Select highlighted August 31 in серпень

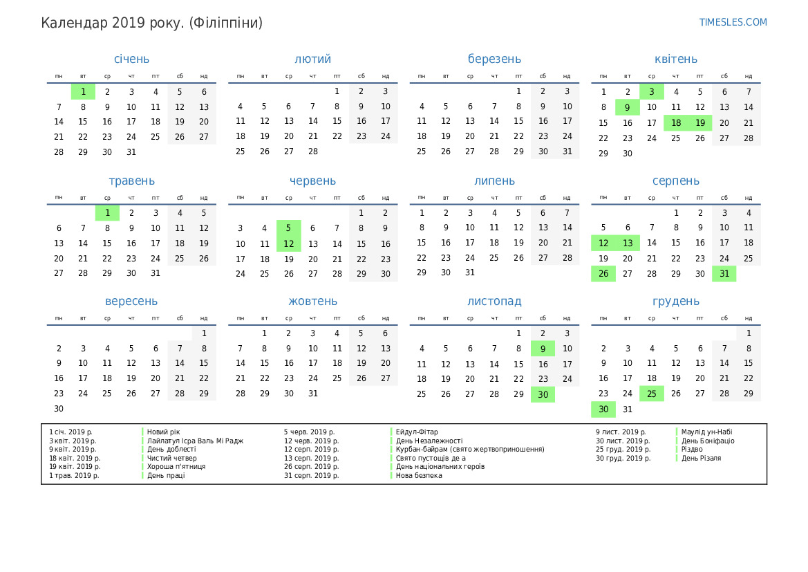point(724,274)
